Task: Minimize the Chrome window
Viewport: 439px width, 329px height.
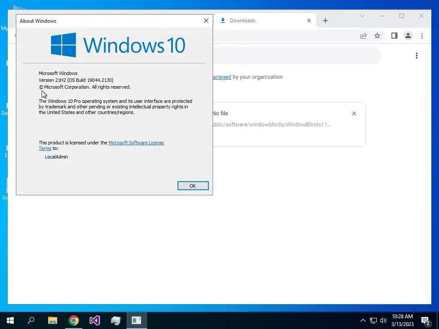Action: (x=382, y=16)
